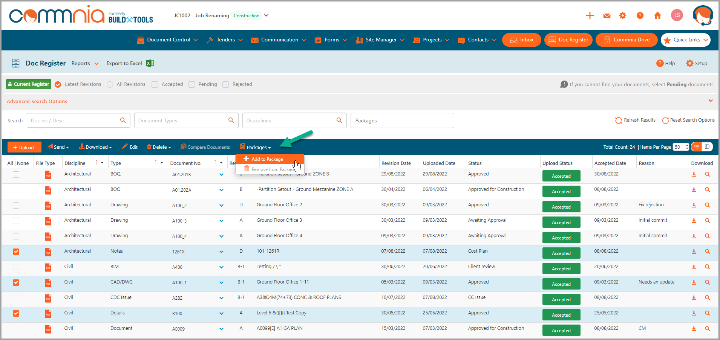
Task: Click the download icon for document 1261X
Action: tap(694, 252)
